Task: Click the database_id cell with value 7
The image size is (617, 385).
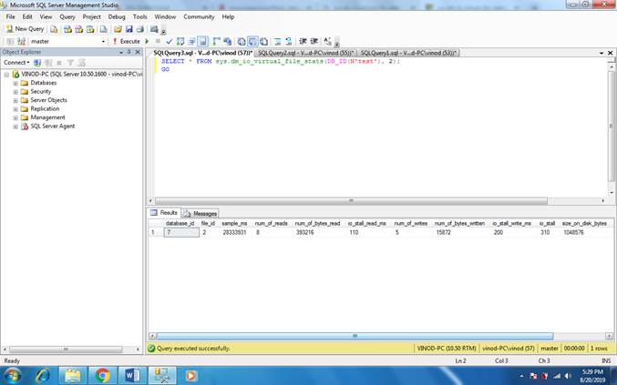Action: pos(181,233)
